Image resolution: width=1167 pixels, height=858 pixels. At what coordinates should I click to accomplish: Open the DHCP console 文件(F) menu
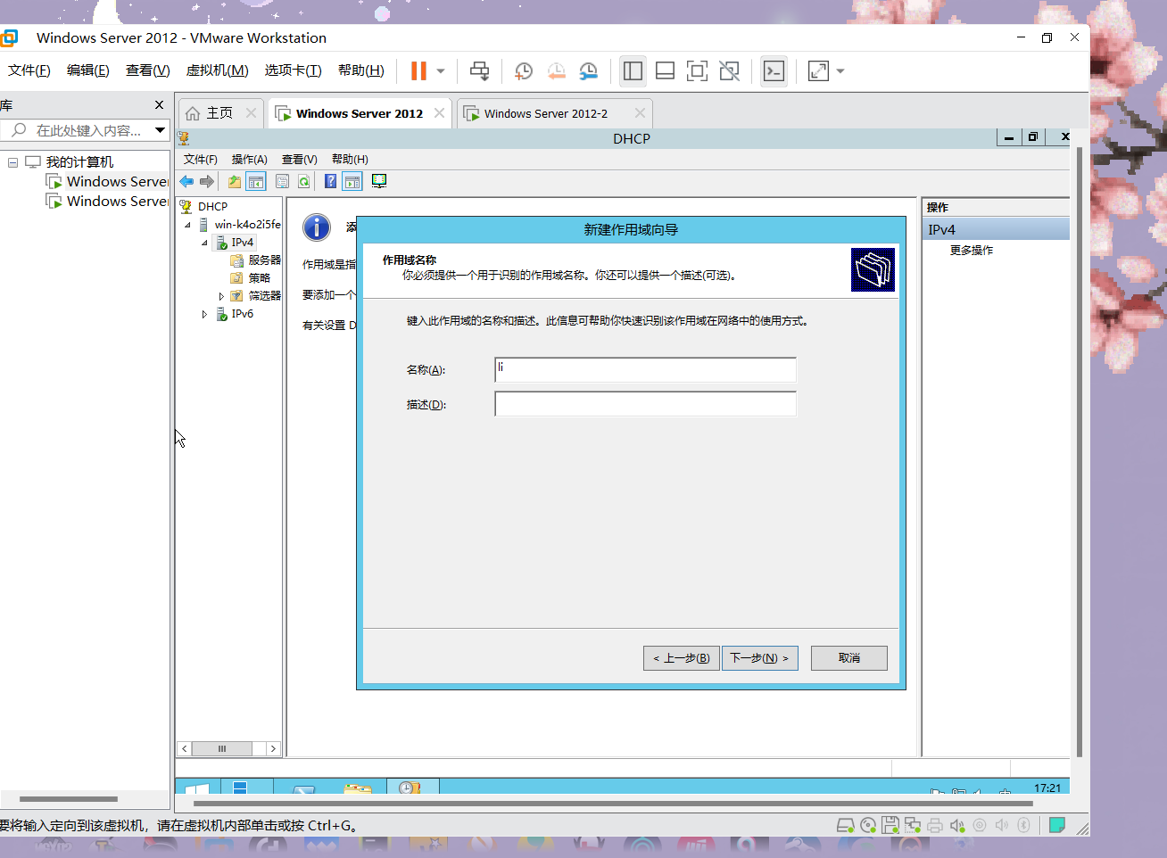click(201, 160)
